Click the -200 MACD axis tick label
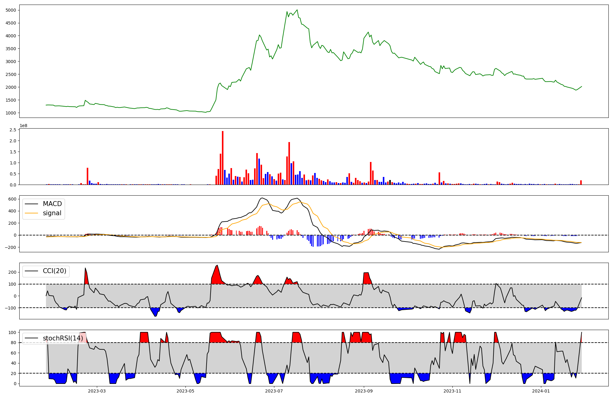 11,247
